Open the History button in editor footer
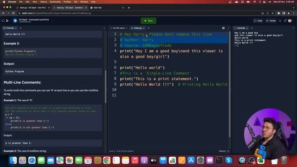Viewport: 297px width, 167px height. tap(224, 151)
